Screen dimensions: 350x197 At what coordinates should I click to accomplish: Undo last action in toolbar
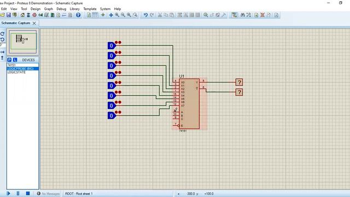coord(145,15)
